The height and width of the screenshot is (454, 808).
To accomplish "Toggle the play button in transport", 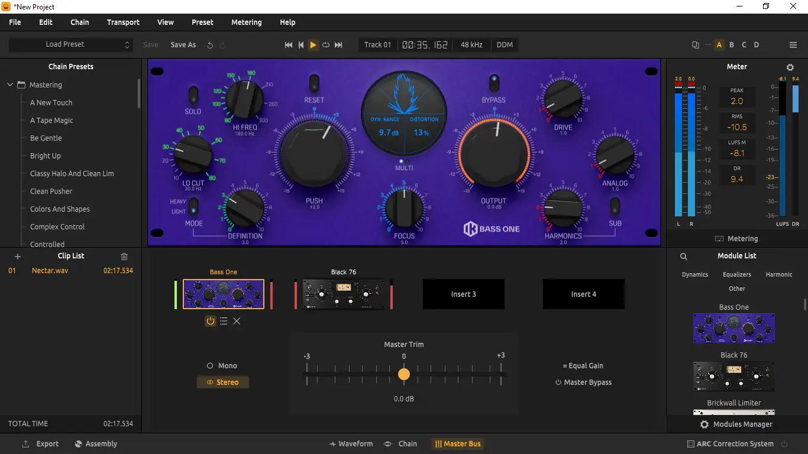I will click(313, 45).
